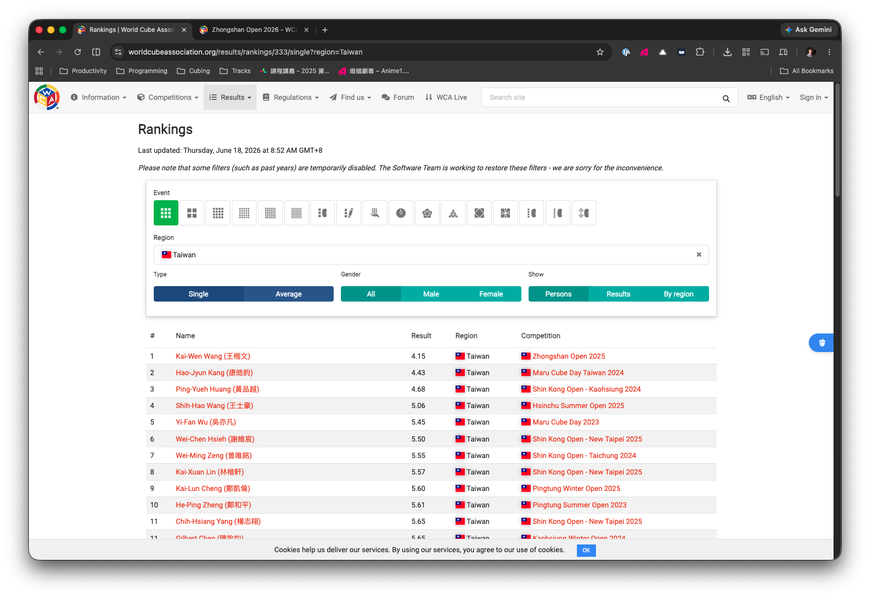The width and height of the screenshot is (870, 598).
Task: Show rankings by Persons
Action: click(558, 294)
